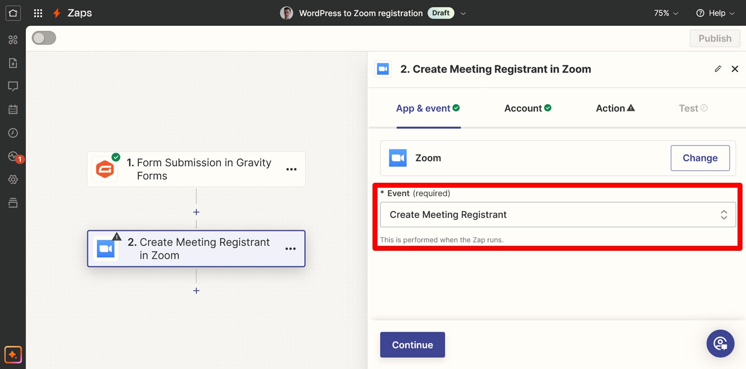746x369 pixels.
Task: Click the Zaps lightning bolt logo
Action: (57, 13)
